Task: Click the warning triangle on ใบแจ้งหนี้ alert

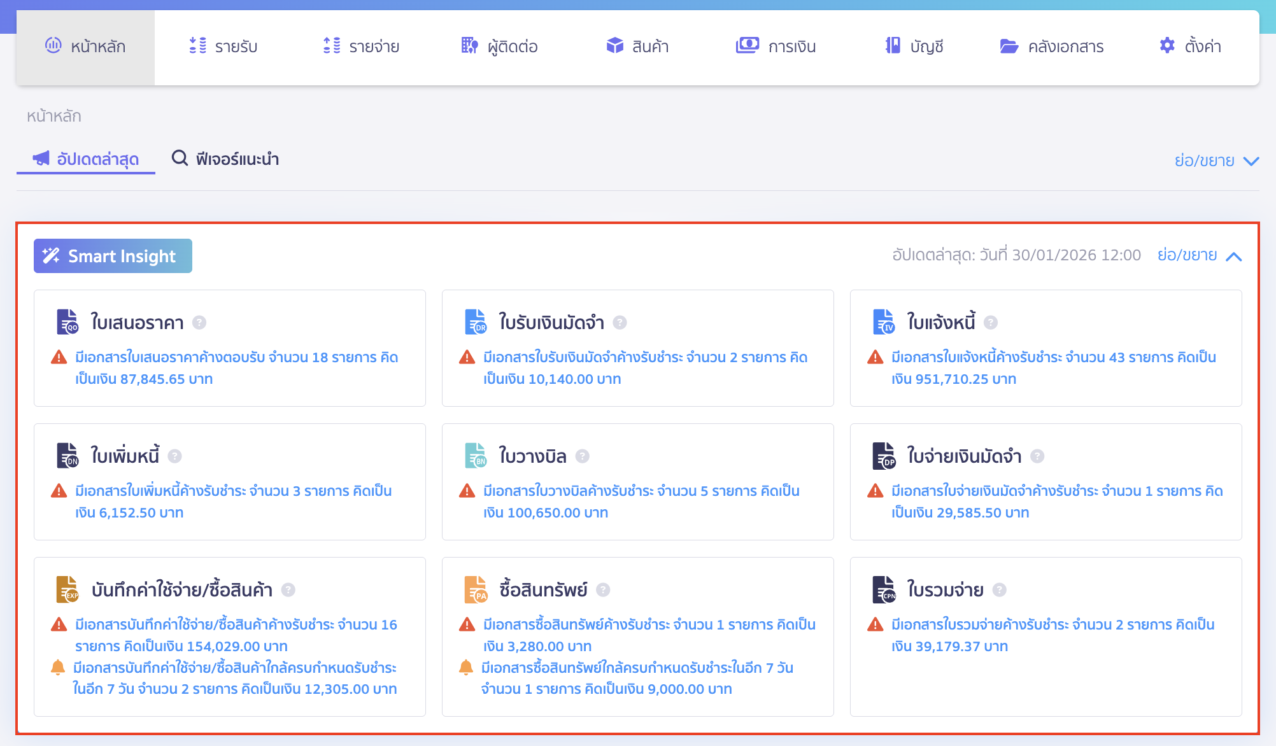Action: pyautogui.click(x=875, y=357)
